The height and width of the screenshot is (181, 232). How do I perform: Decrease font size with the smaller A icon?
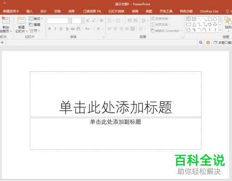(94, 20)
